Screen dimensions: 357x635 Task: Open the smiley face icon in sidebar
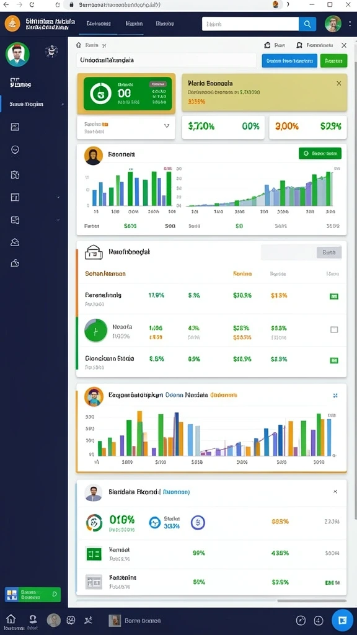[15, 150]
